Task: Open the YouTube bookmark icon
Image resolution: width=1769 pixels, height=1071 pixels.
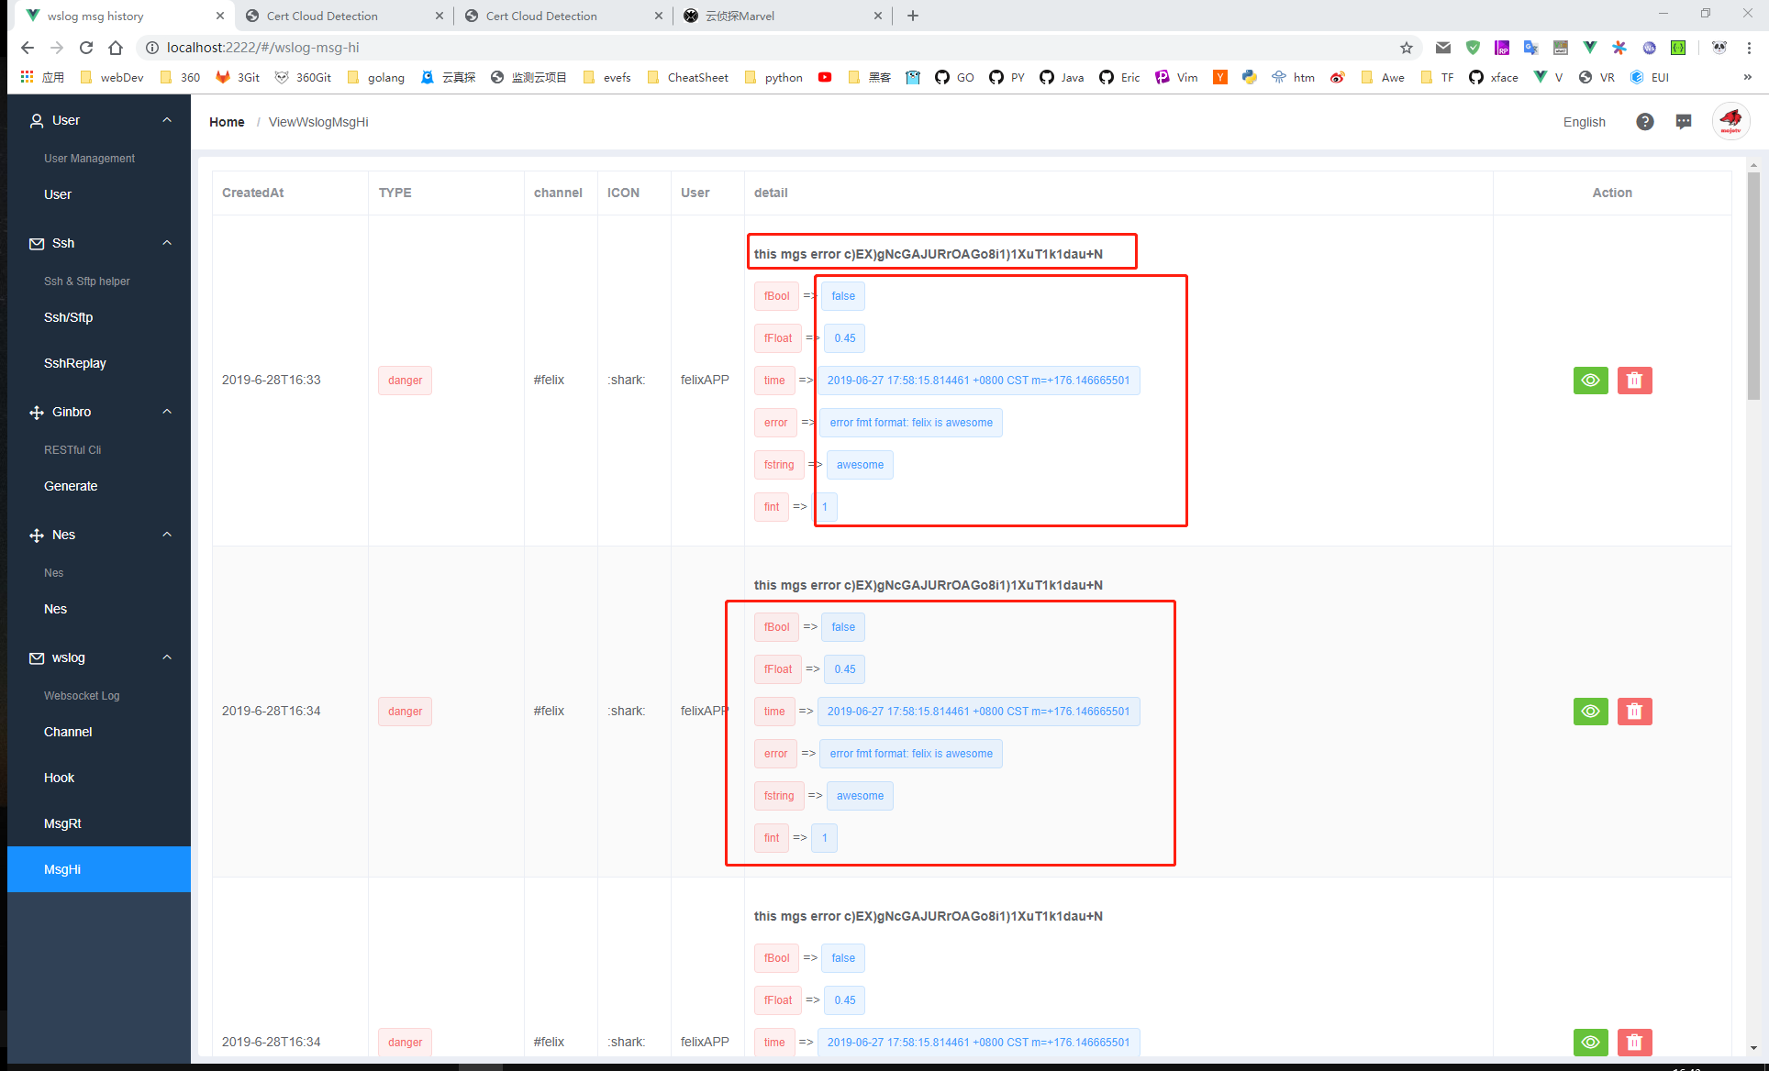Action: pos(825,77)
